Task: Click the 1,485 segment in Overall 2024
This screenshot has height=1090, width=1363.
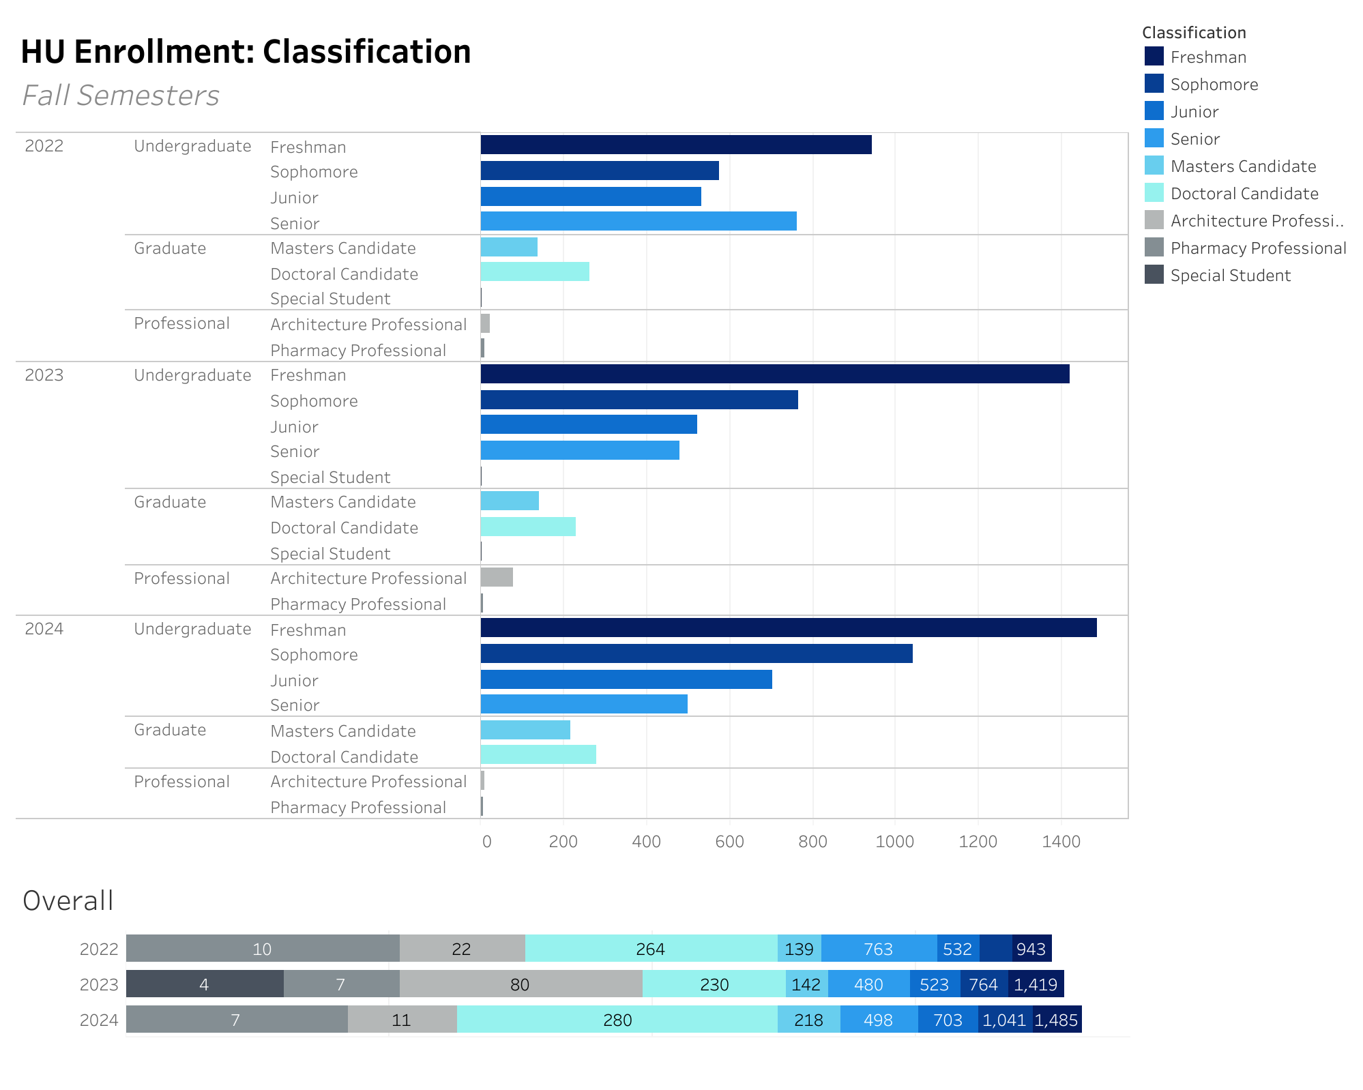Action: point(1056,1020)
